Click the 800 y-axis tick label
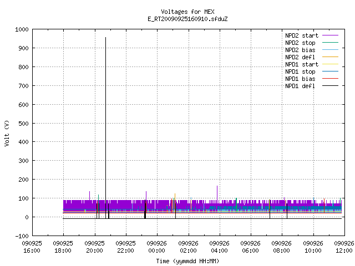Screen dimensions: 355x266 click(23, 67)
